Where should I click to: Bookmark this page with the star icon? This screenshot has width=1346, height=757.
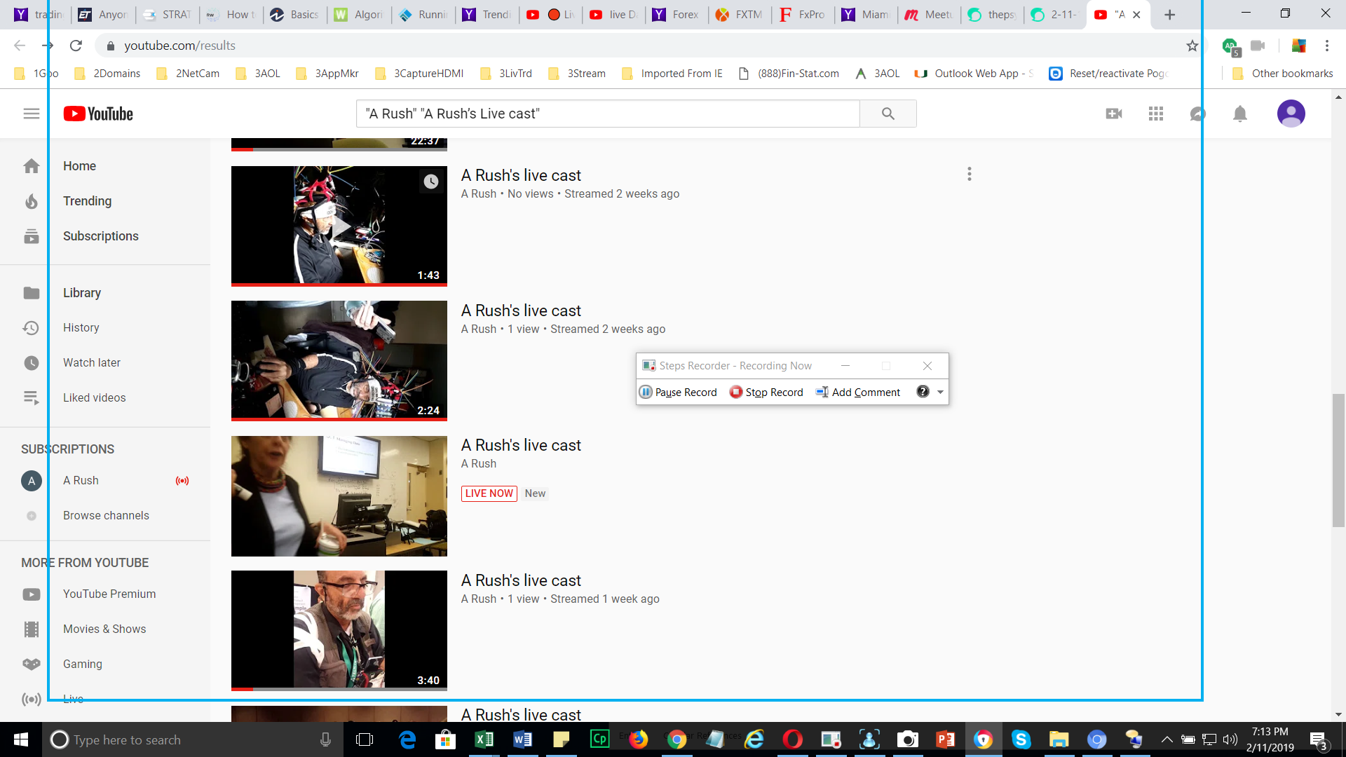pyautogui.click(x=1192, y=46)
